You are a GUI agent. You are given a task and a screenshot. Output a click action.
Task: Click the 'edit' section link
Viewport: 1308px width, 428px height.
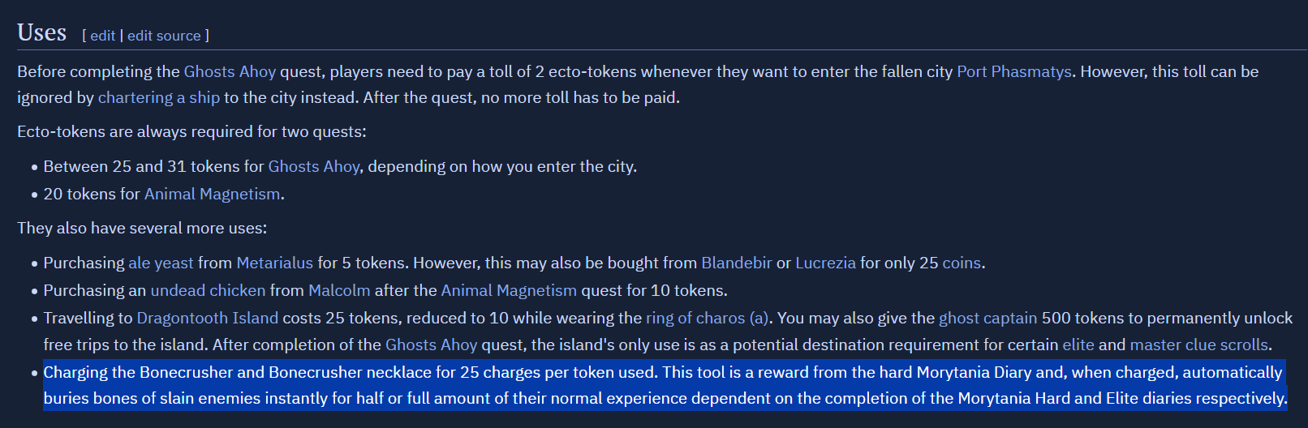click(x=102, y=36)
